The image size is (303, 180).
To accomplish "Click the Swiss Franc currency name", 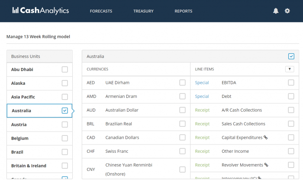I will [117, 151].
